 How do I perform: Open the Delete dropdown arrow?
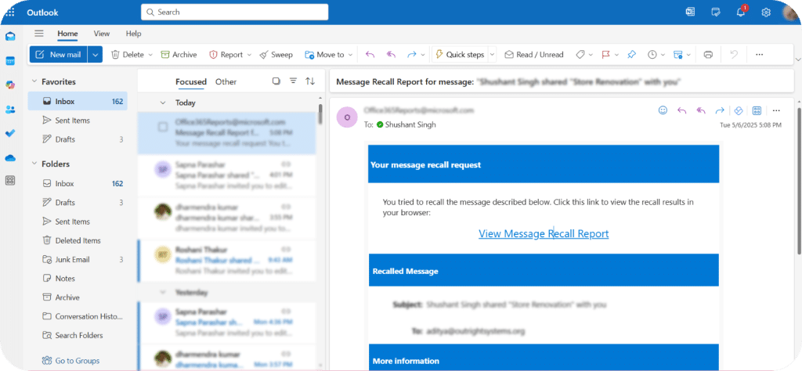[x=151, y=55]
